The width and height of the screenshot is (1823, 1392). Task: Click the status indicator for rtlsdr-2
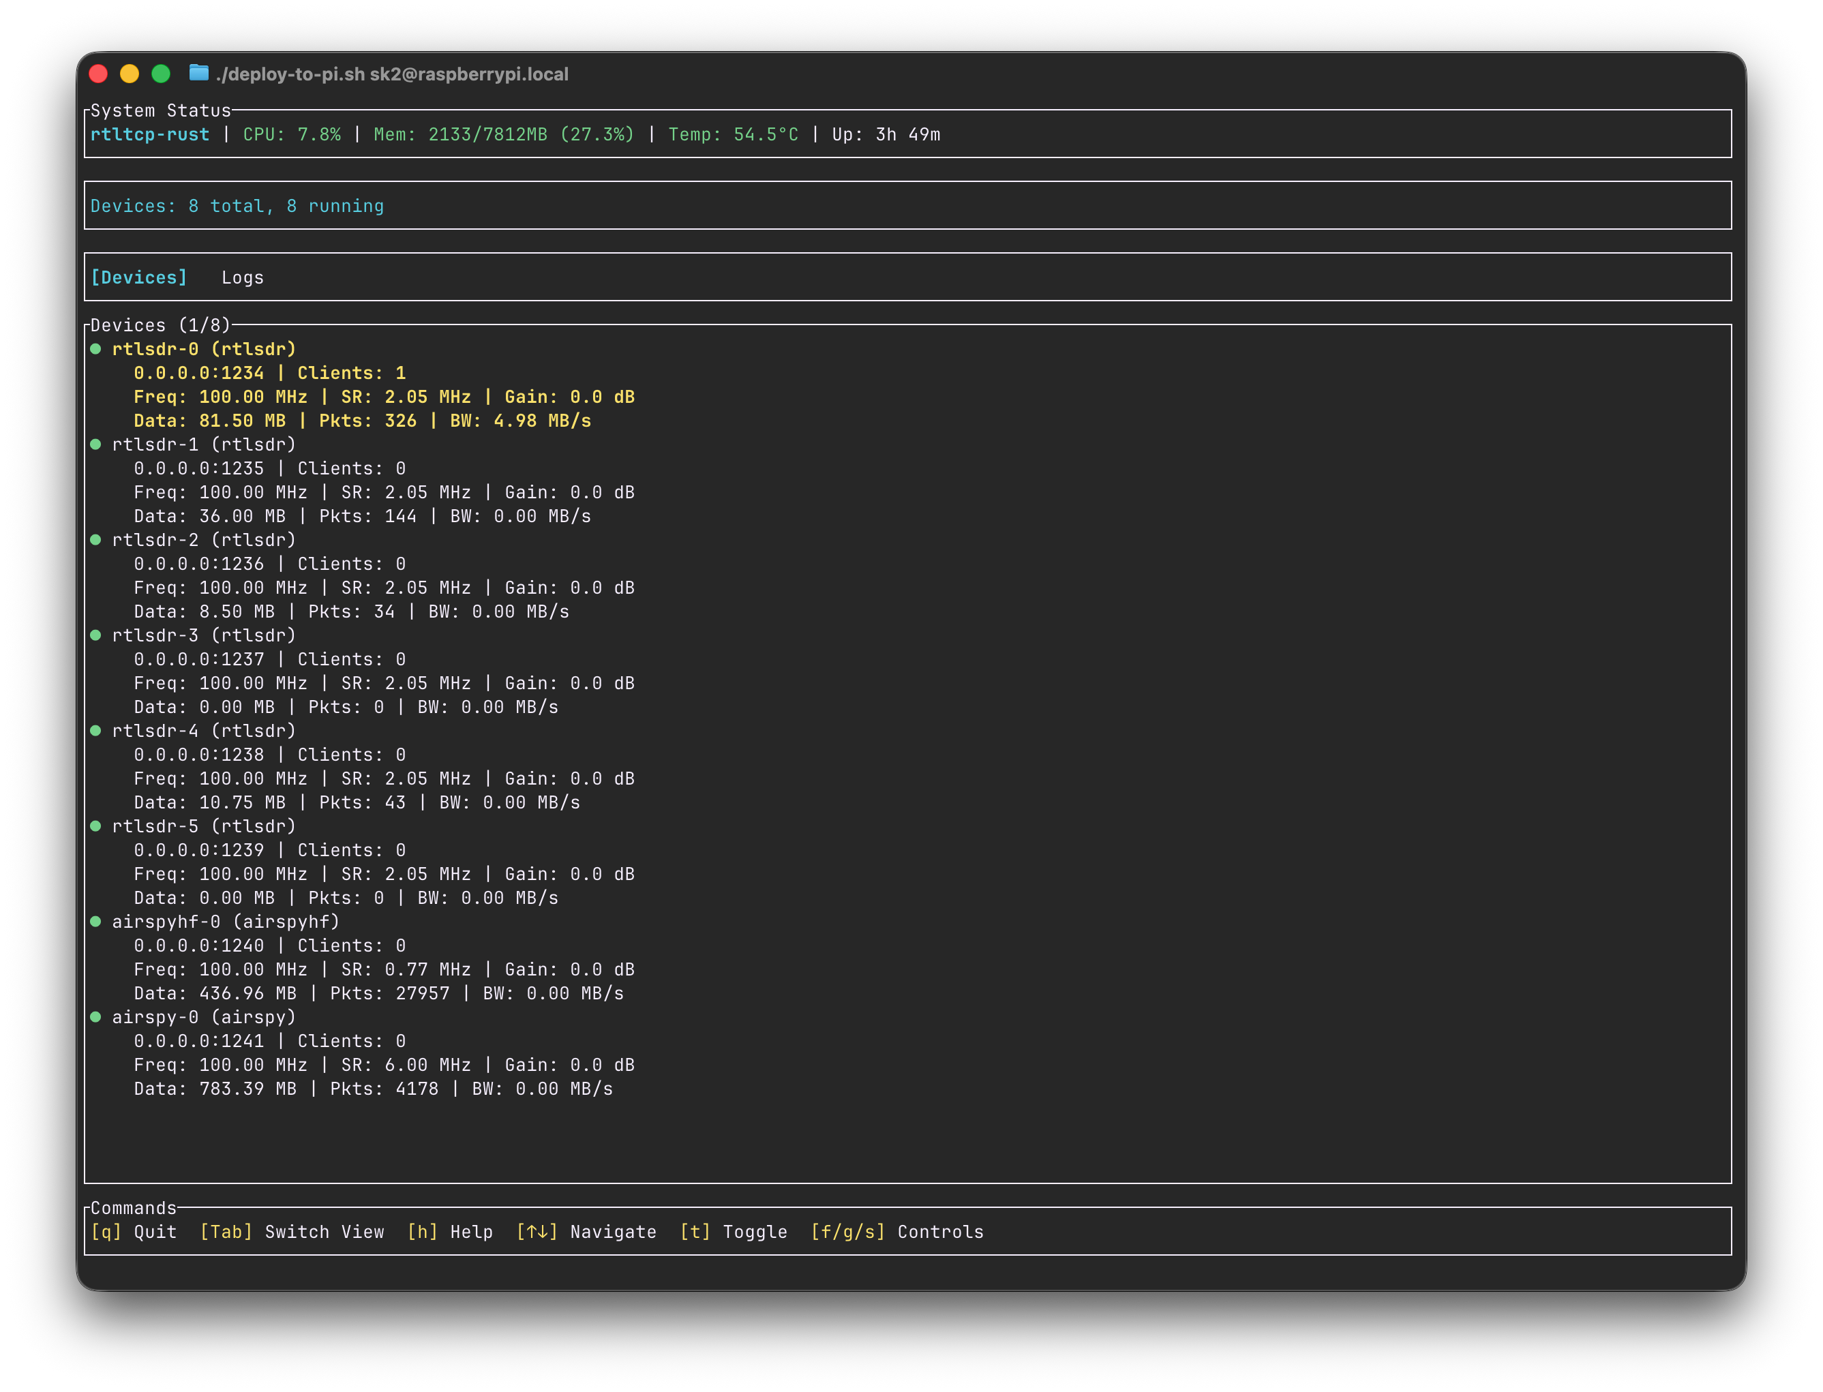pos(95,539)
